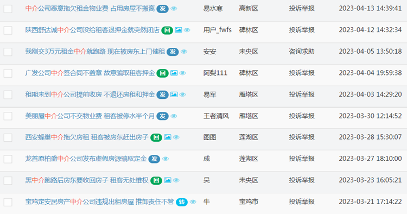Open the post 美丽屋中介公司不交物业费
This screenshot has height=214, width=407.
[x=90, y=116]
